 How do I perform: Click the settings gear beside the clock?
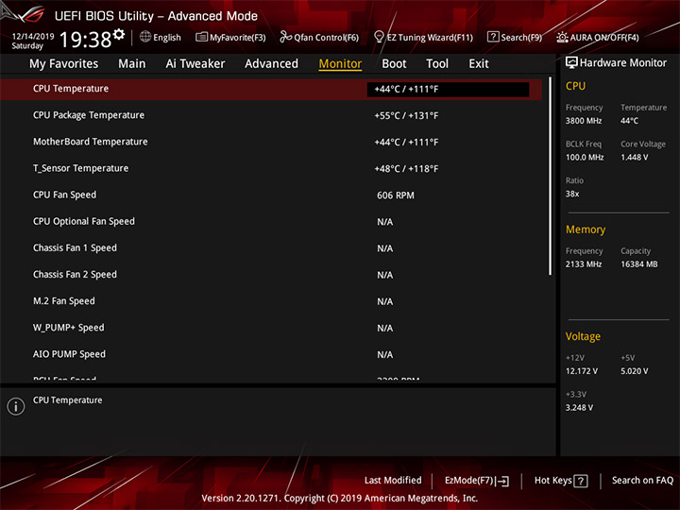pos(119,34)
